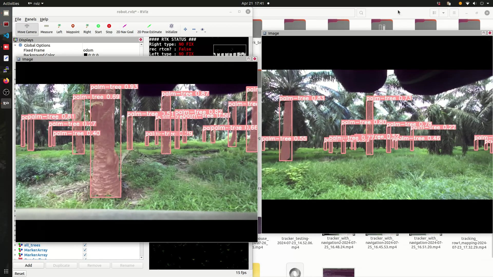
Task: Open the system menu arrow in top bar
Action: click(x=488, y=3)
